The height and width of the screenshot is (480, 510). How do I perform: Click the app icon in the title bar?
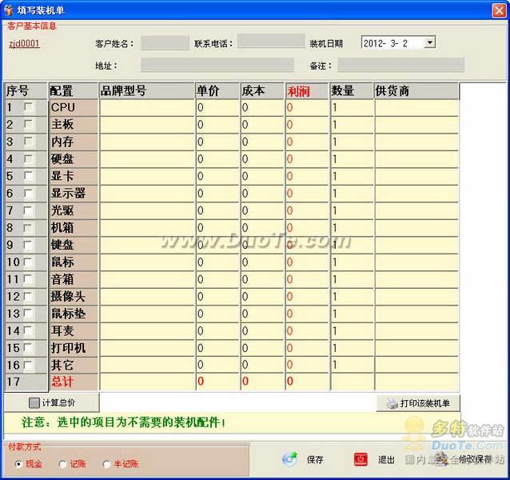point(9,10)
